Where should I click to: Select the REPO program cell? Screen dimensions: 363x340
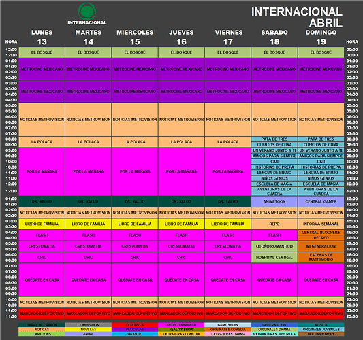(274, 224)
